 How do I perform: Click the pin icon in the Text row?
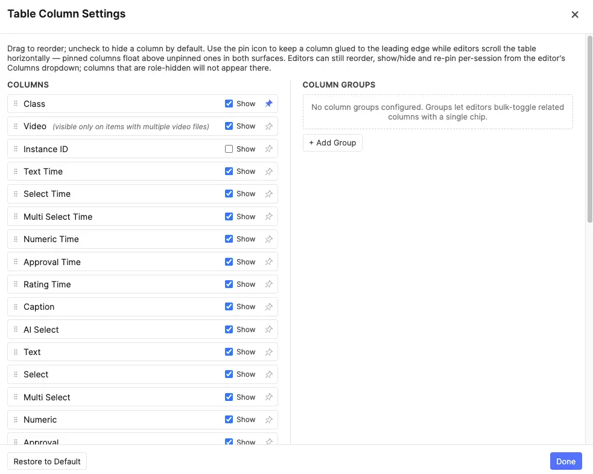269,351
